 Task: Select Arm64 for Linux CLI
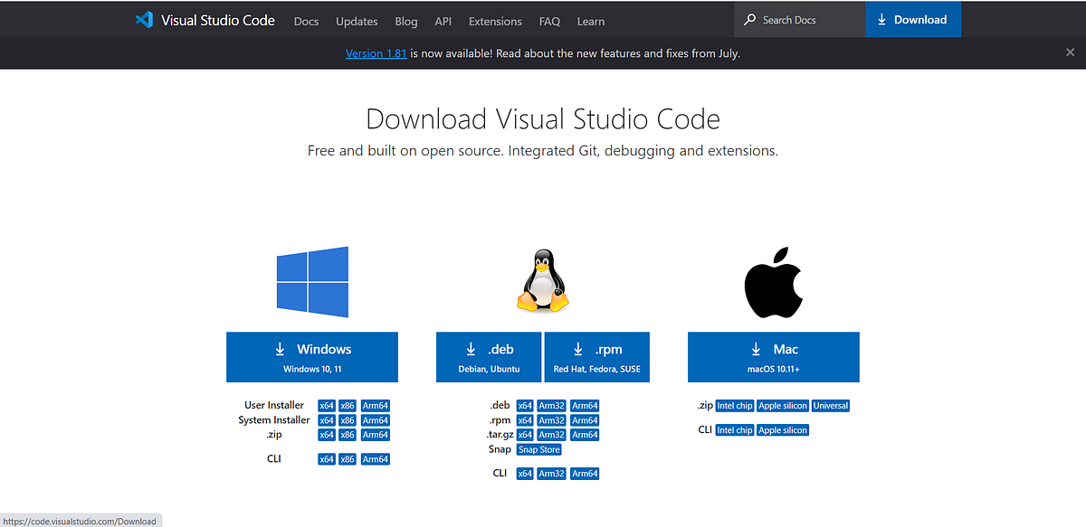tap(585, 474)
